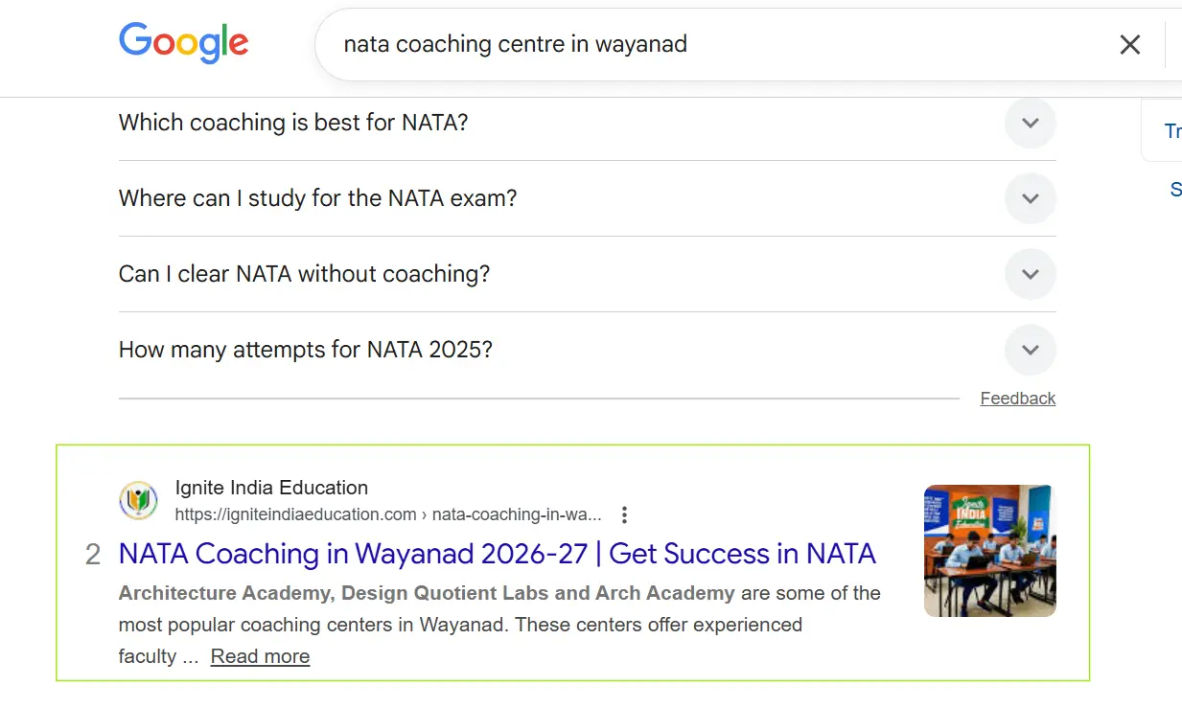Viewport: 1182px width, 708px height.
Task: Click the igniteindiaeducation.com URL breadcrumb
Action: [388, 514]
